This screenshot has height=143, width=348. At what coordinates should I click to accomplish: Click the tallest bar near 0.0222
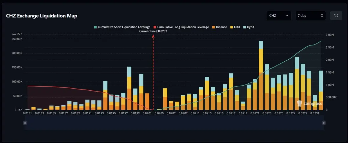pyautogui.click(x=261, y=75)
